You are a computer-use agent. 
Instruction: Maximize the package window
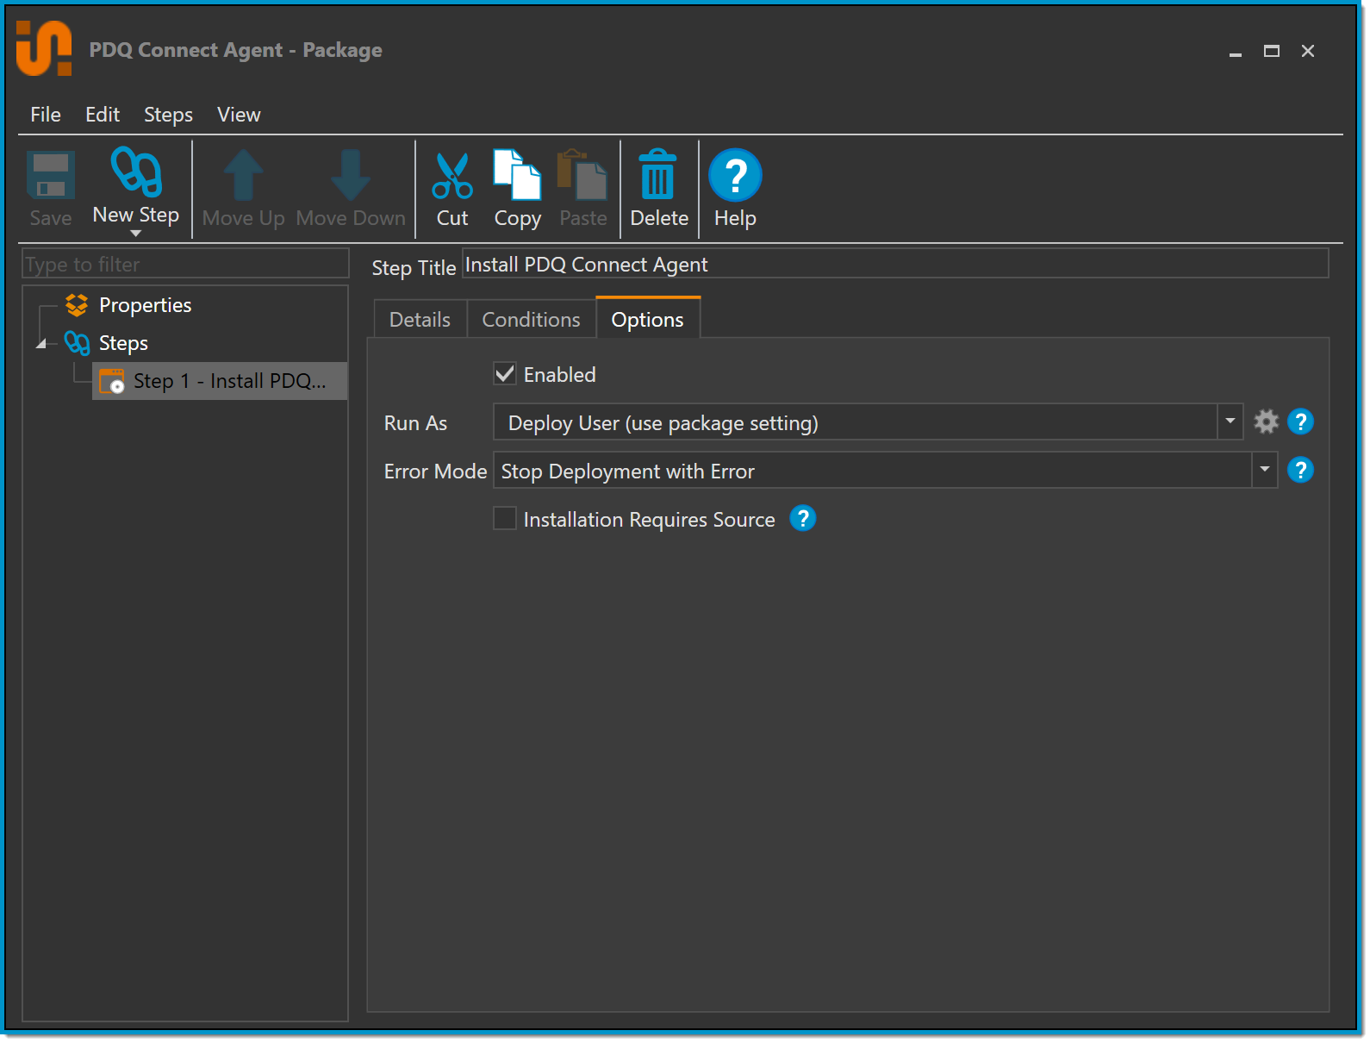[1272, 51]
